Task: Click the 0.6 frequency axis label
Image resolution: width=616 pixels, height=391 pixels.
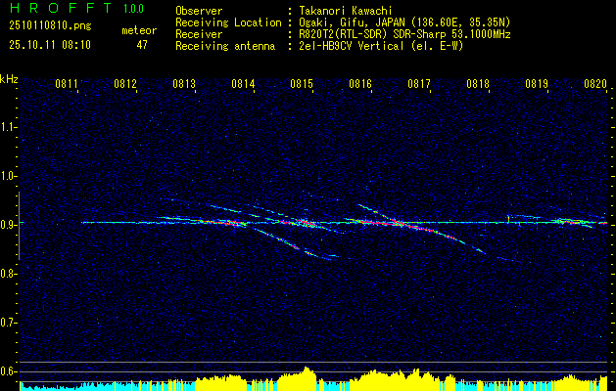Action: (8, 371)
